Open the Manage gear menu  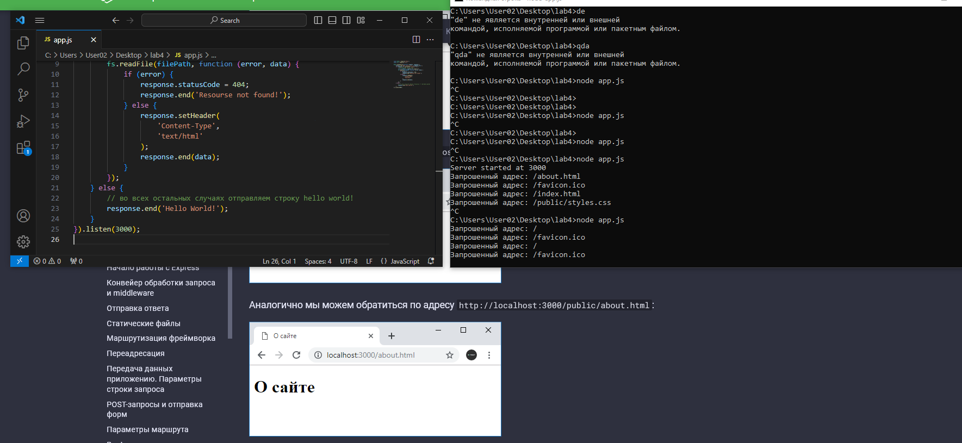point(23,242)
